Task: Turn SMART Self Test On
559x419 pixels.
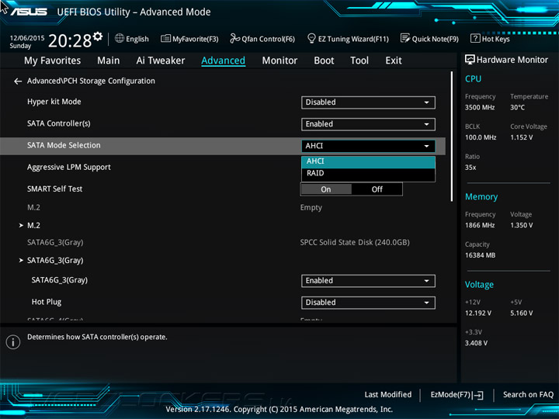Action: [x=326, y=189]
